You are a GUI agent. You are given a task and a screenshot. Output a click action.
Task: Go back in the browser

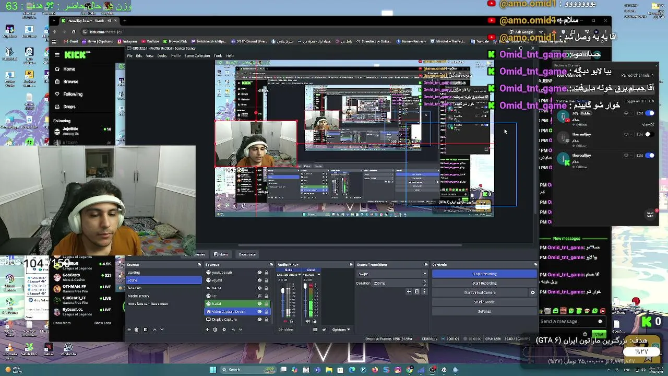(x=54, y=32)
